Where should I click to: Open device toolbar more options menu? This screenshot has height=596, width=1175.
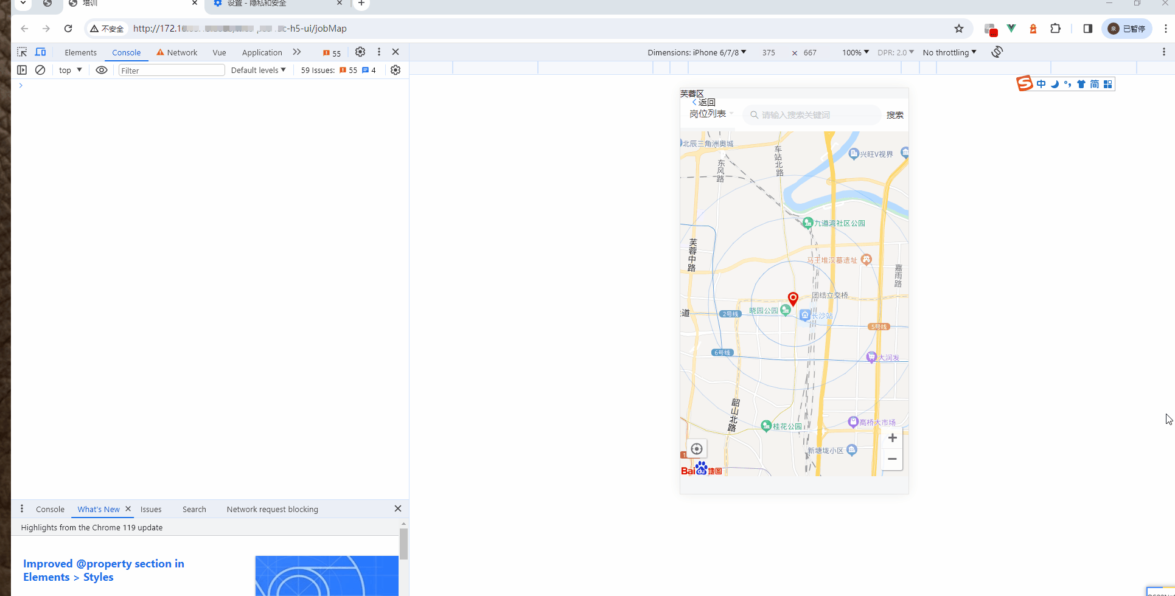(1164, 52)
